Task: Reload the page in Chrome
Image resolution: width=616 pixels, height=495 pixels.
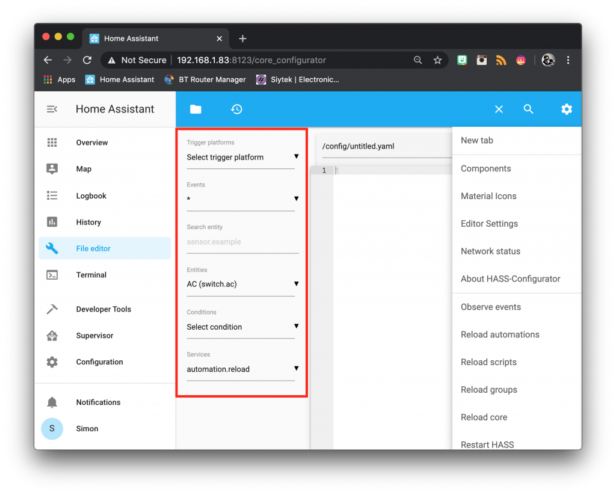Action: click(87, 60)
